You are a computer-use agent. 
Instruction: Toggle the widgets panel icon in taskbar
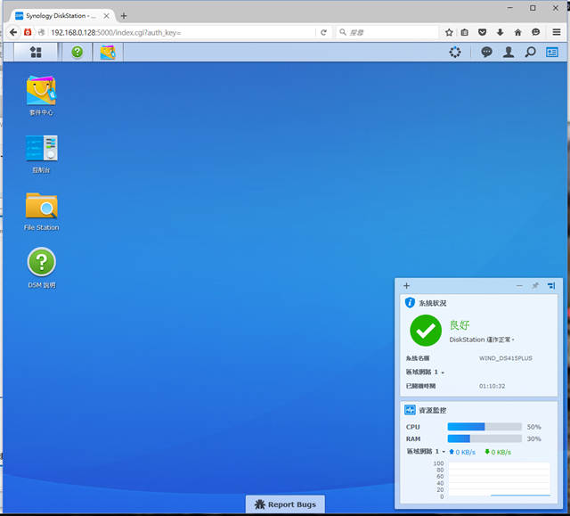552,52
